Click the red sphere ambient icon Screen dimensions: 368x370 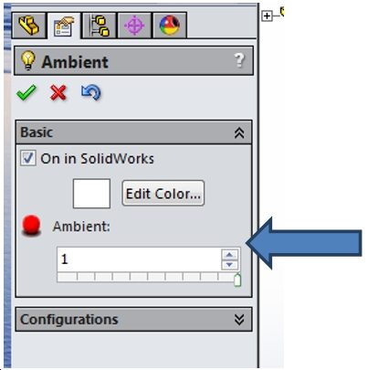pyautogui.click(x=31, y=226)
